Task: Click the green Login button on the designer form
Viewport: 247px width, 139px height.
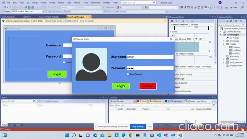Action: (57, 74)
